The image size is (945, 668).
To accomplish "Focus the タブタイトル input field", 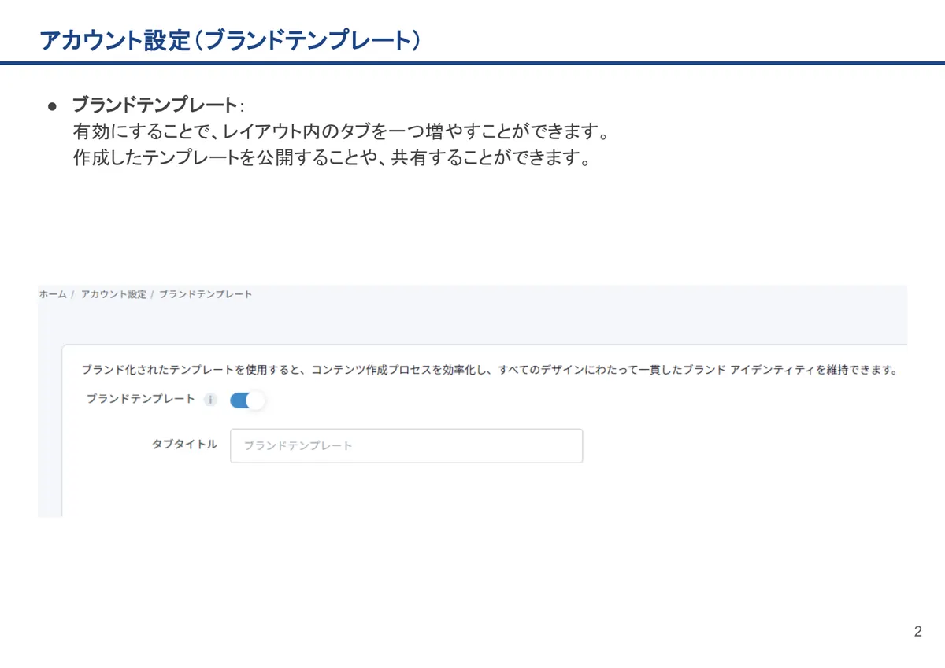I will point(406,445).
